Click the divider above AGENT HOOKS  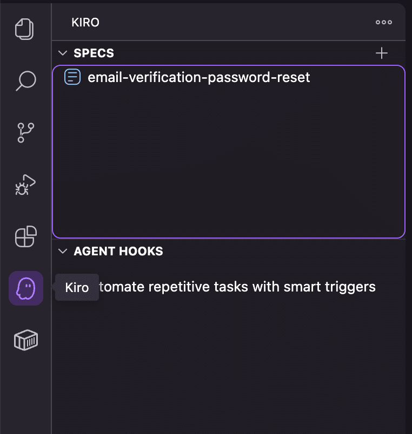point(227,240)
